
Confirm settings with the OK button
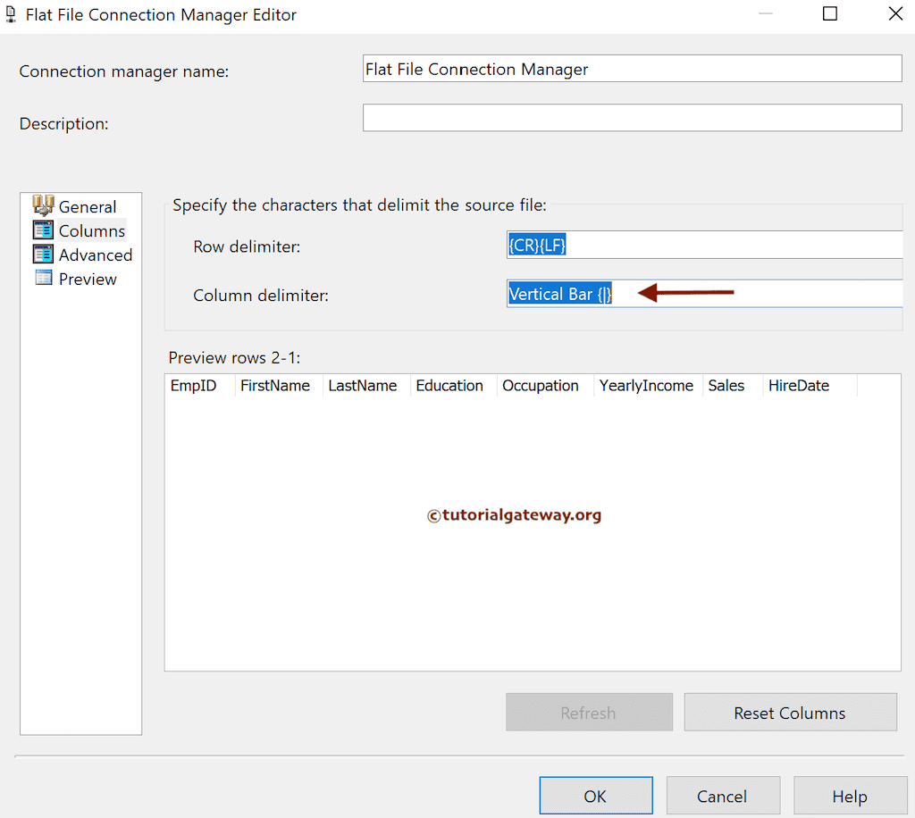595,796
